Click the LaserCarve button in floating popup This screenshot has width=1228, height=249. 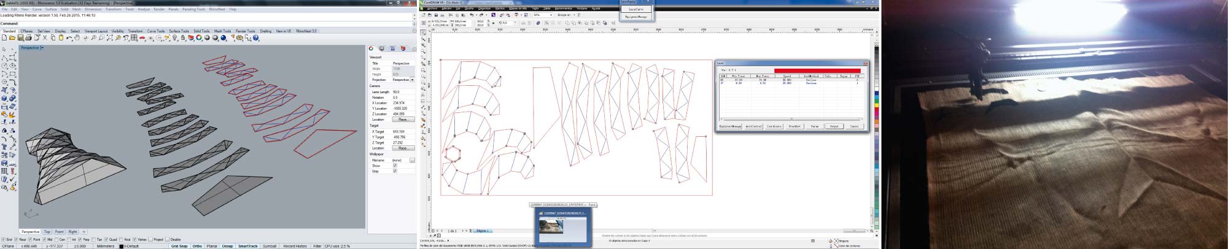coord(636,9)
